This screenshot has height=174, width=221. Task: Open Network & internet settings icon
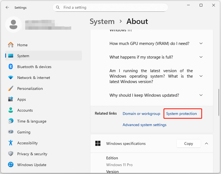[x=11, y=78]
